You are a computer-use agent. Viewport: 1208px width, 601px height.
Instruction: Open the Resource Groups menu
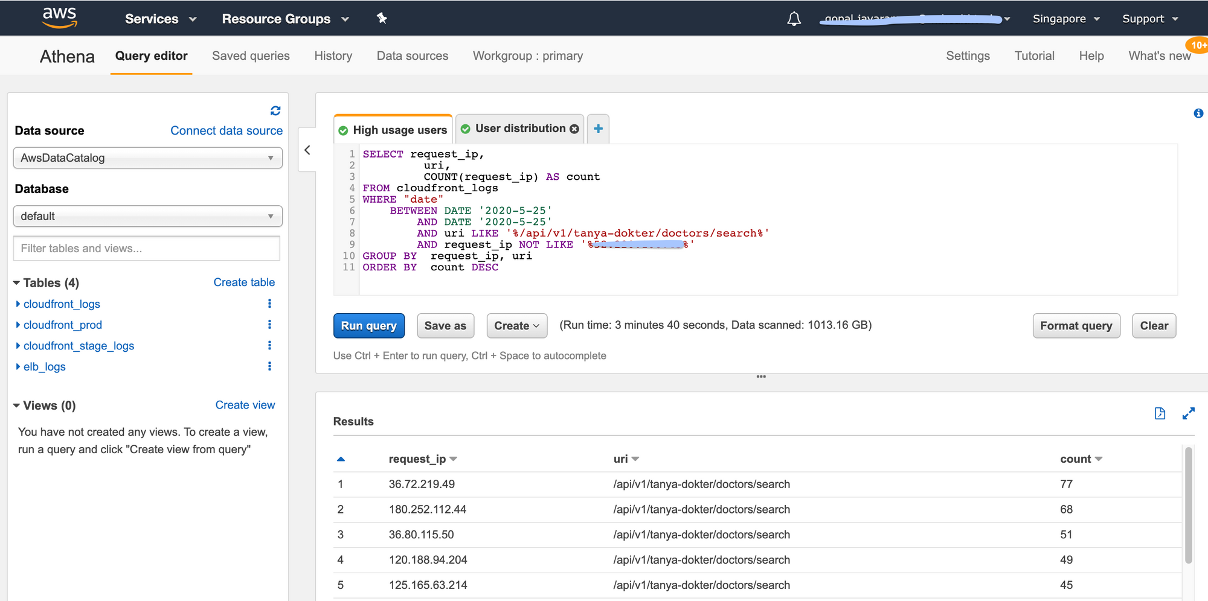click(x=286, y=19)
